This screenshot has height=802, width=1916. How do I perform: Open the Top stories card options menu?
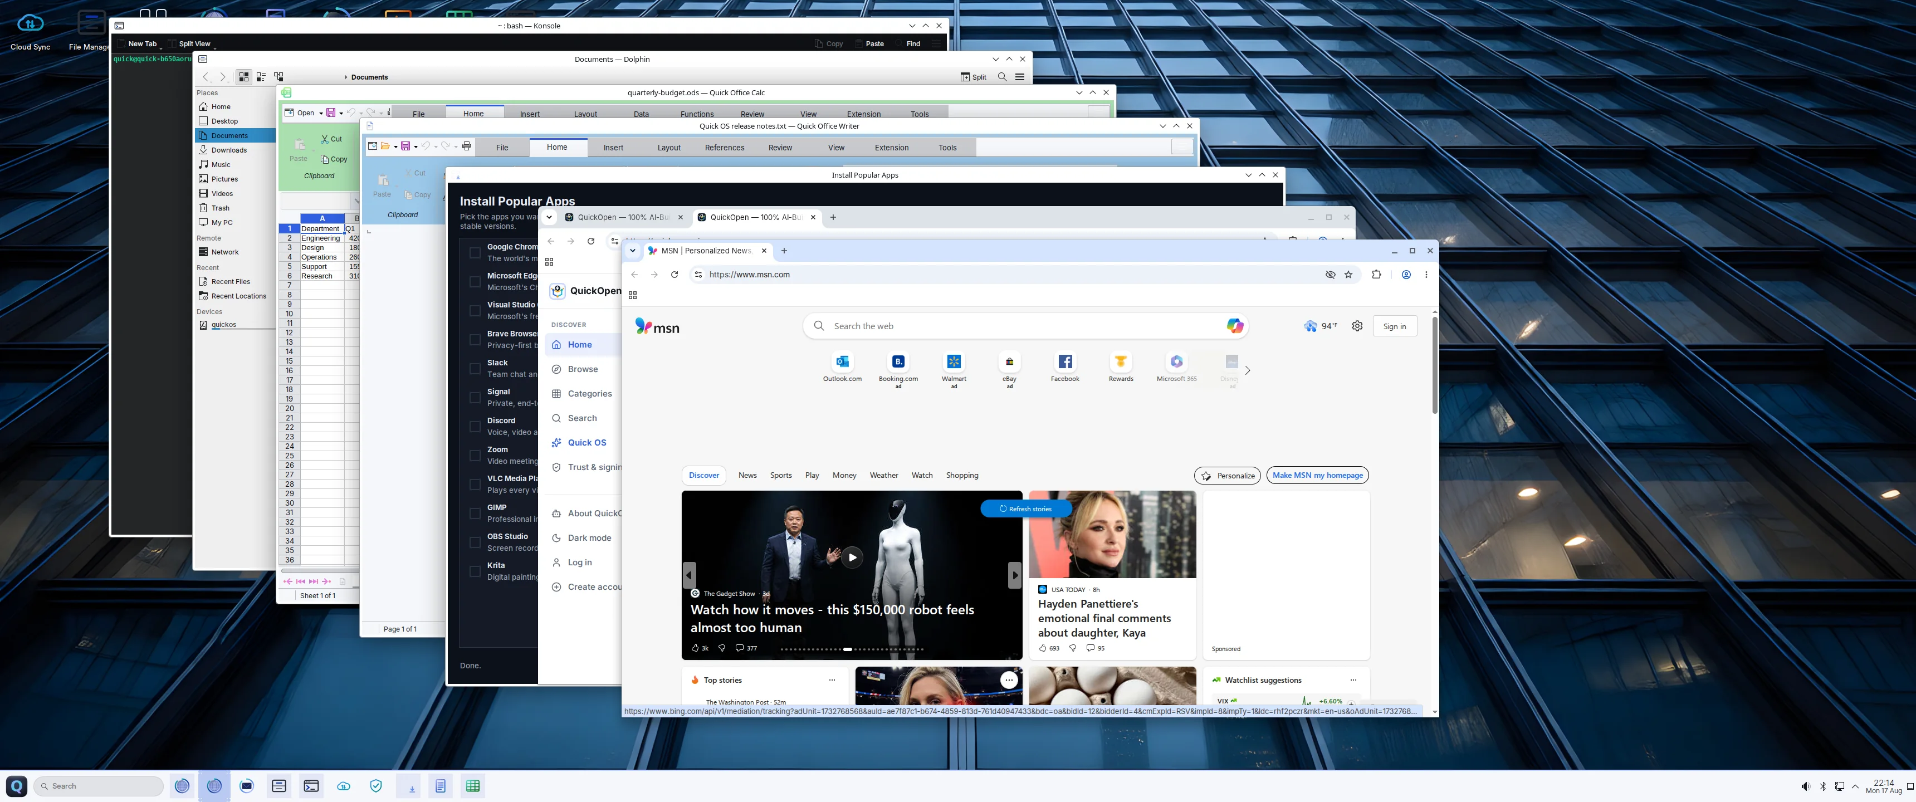pos(832,680)
